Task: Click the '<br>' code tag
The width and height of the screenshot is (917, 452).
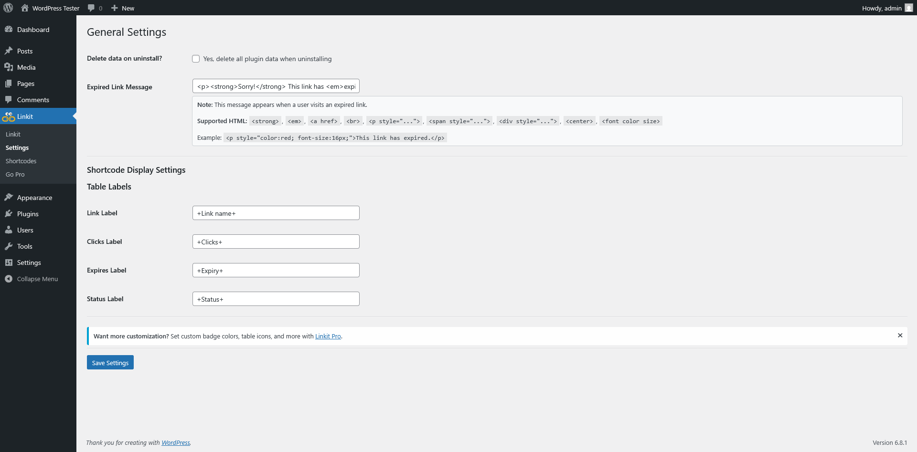Action: [353, 121]
